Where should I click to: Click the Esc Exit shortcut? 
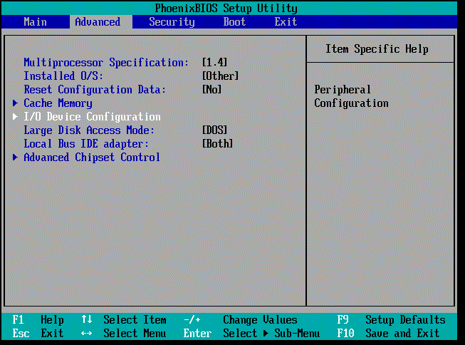[38, 333]
